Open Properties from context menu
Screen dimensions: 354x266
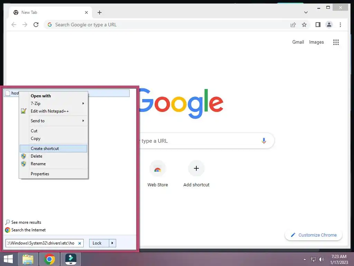click(x=54, y=174)
